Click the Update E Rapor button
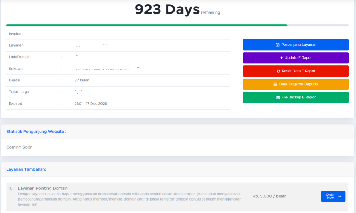Screen dimensions: 356x213 pos(296,58)
